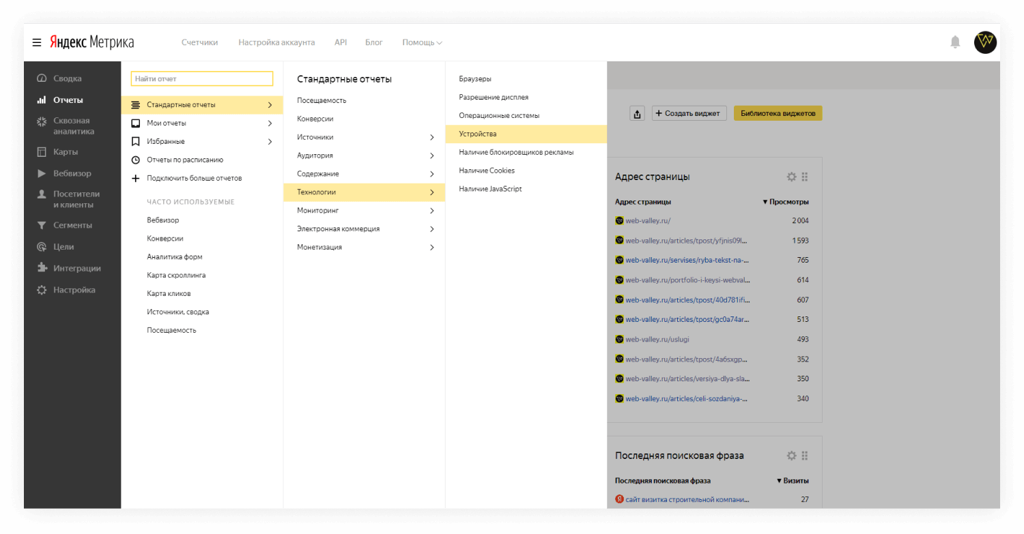Open Счетчики in top navigation
1024x534 pixels.
click(x=199, y=42)
